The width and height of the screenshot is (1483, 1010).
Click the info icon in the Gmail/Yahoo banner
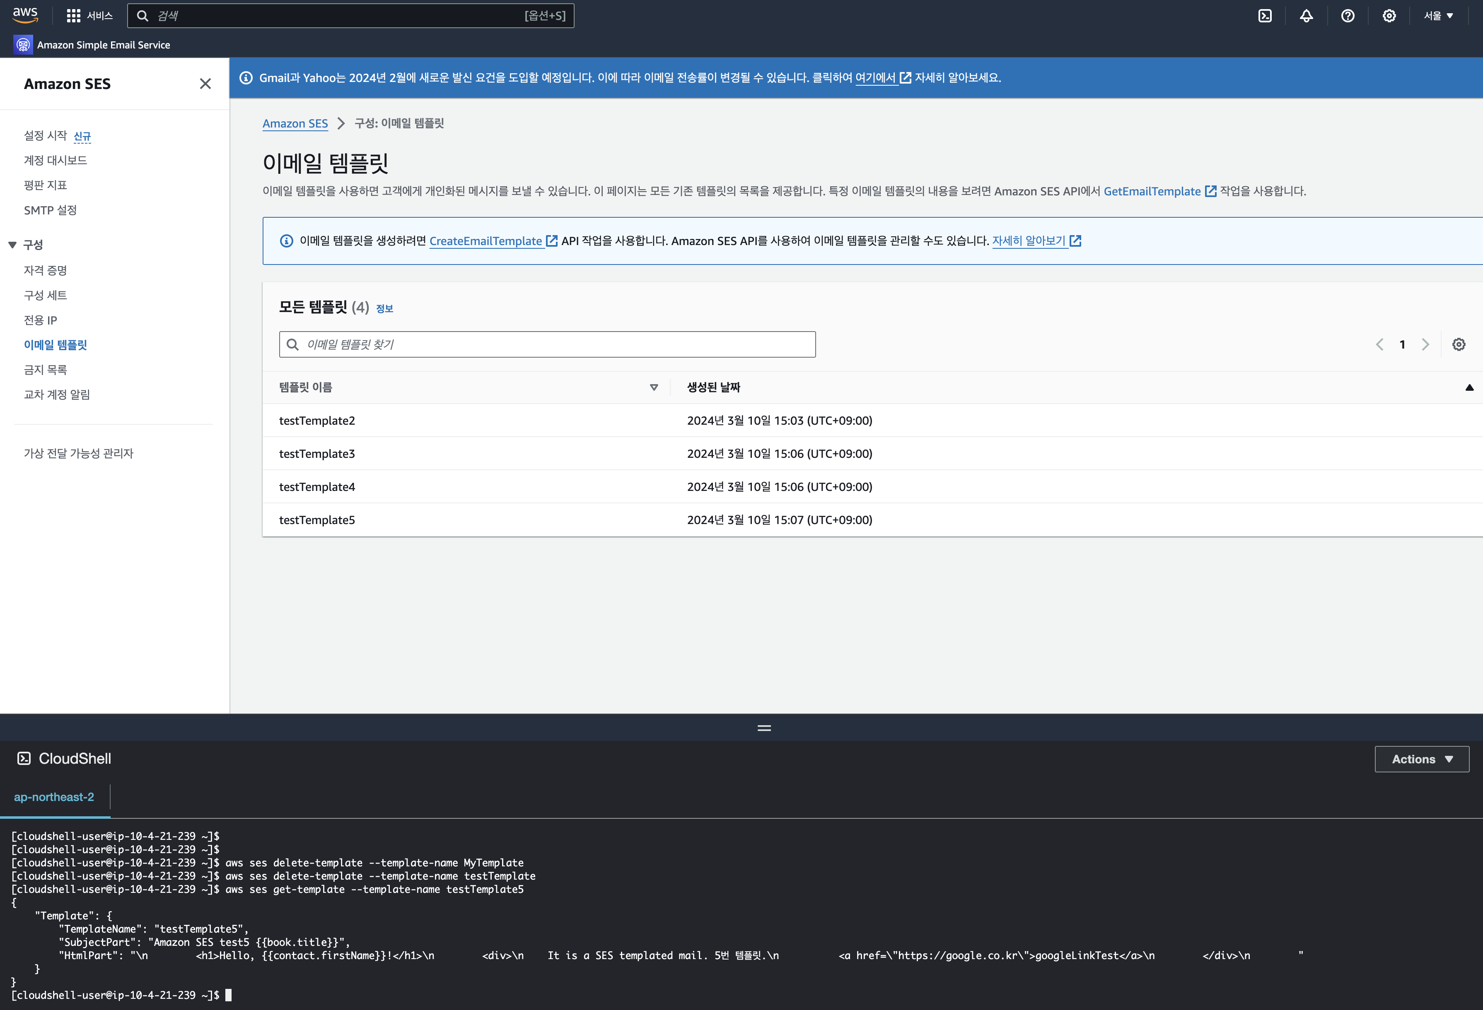[246, 78]
